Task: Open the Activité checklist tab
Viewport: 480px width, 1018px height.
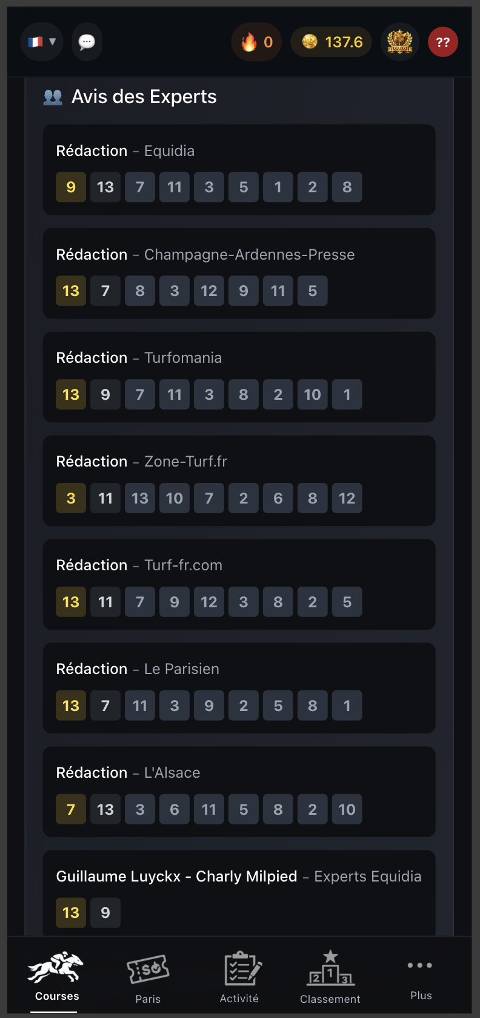Action: click(x=239, y=977)
